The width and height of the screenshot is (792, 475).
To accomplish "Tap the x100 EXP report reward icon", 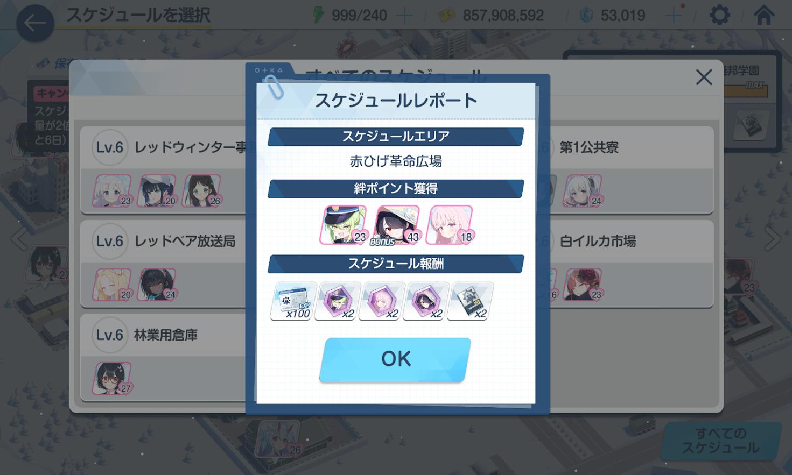I will [x=293, y=301].
